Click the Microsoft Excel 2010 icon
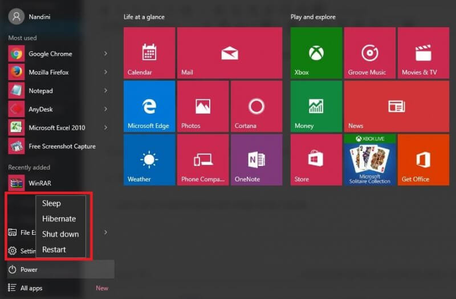 pos(17,127)
